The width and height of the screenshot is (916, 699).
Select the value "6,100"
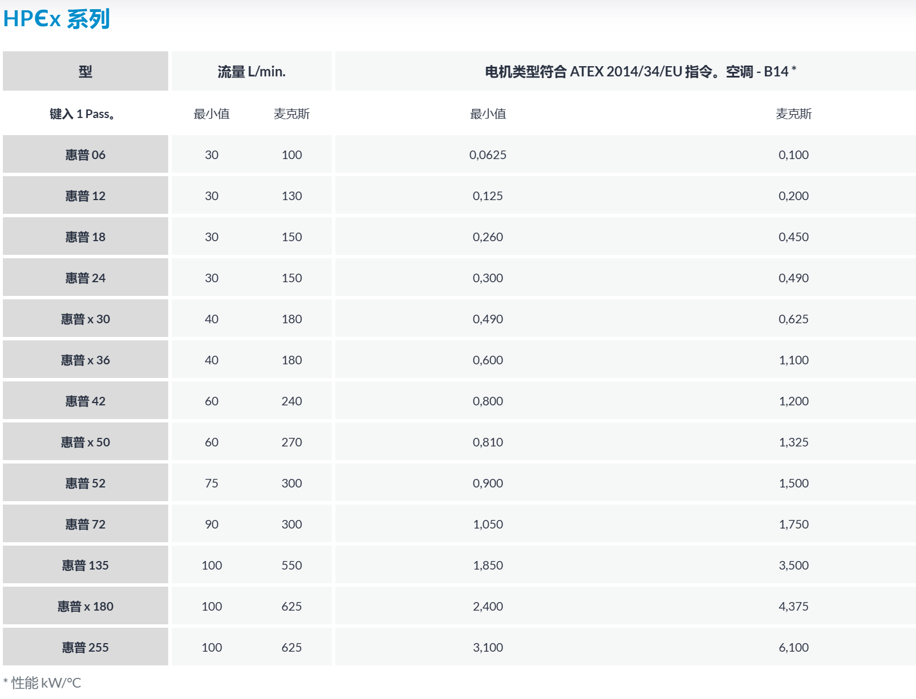tap(794, 648)
